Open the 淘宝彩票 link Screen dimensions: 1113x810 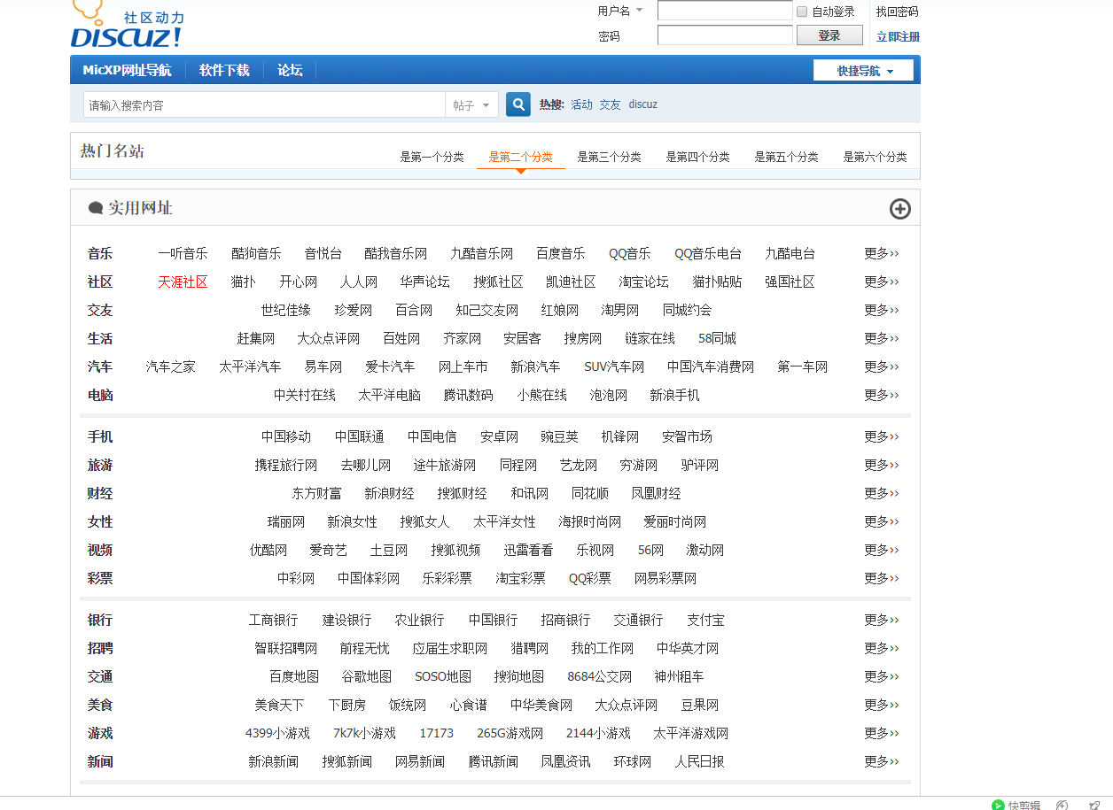pyautogui.click(x=520, y=578)
